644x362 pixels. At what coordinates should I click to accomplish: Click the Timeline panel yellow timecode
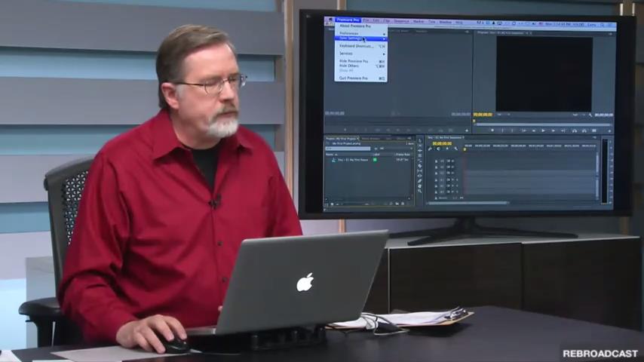pyautogui.click(x=443, y=143)
